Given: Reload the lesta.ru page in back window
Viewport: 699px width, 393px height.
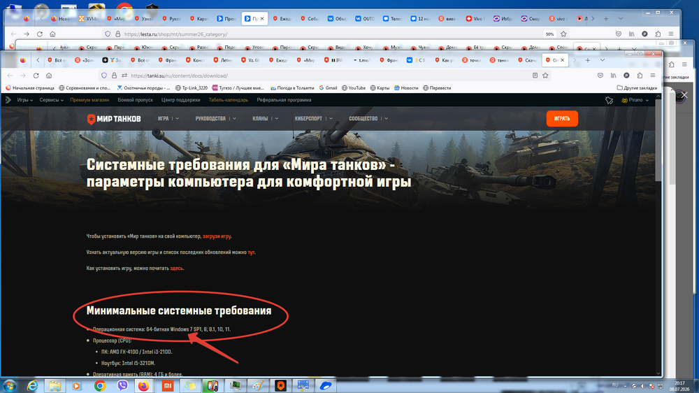Looking at the screenshot, I should pos(40,34).
